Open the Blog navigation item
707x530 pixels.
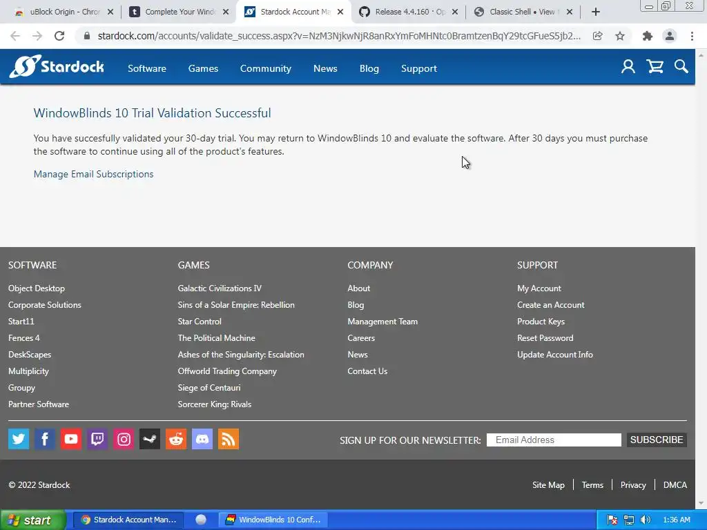(369, 68)
